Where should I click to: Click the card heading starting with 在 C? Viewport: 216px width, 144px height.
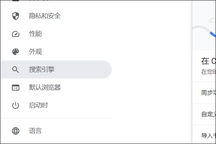[208, 61]
